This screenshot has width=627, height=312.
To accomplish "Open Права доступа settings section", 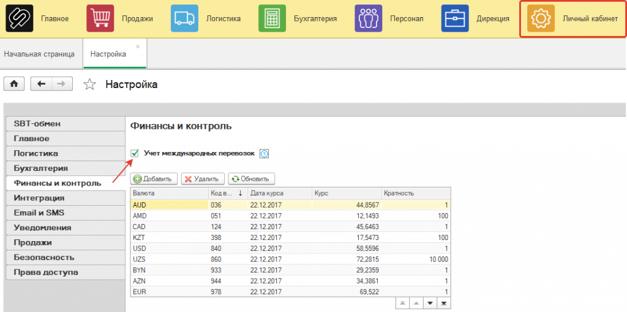I will (x=65, y=272).
